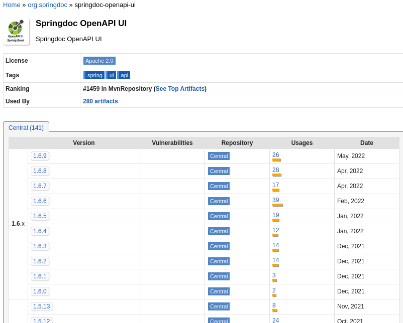Click Central badge for version 1.6.3
The height and width of the screenshot is (323, 403).
(219, 247)
